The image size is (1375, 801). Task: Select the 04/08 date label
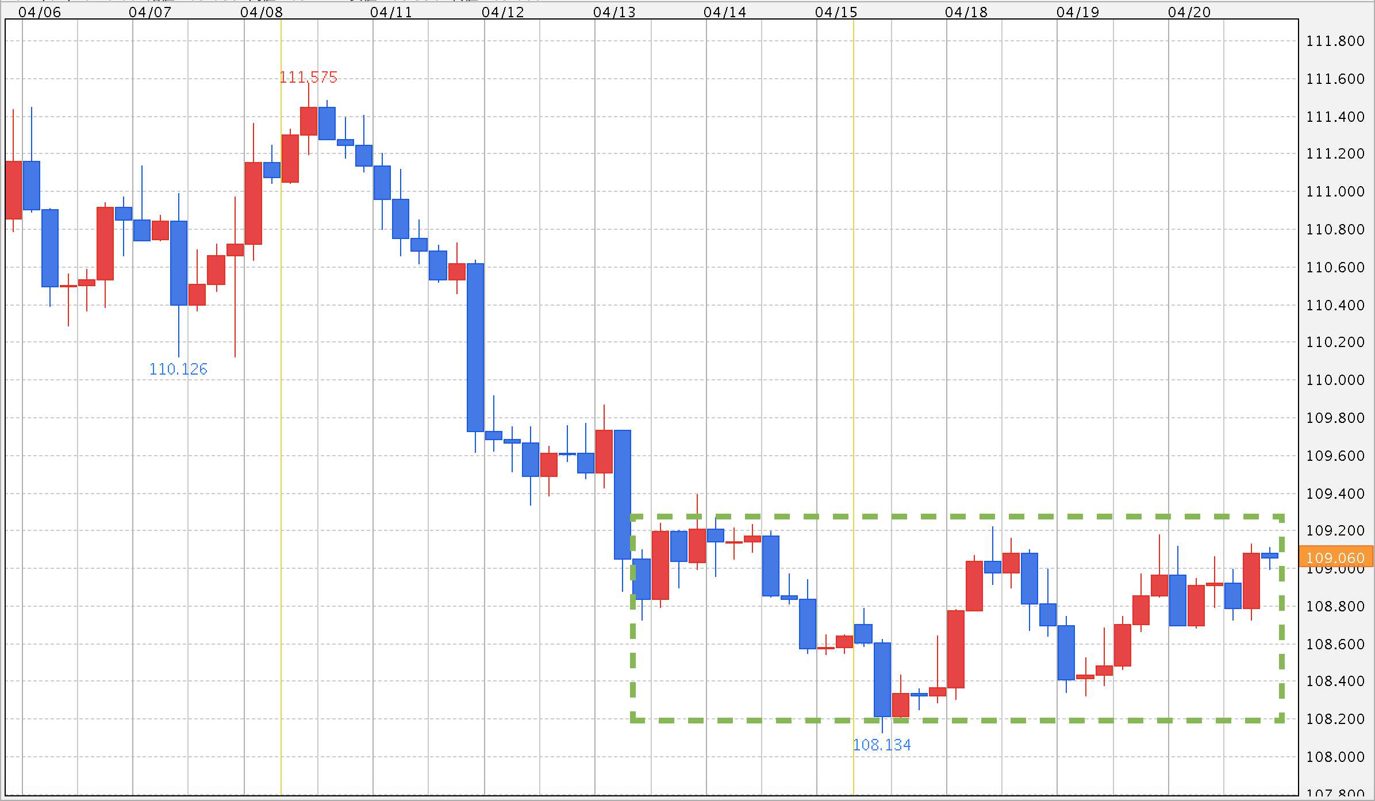tap(262, 12)
